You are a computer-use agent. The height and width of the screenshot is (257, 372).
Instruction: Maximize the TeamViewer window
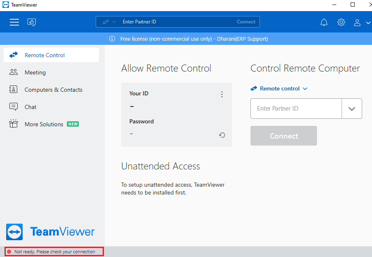[x=353, y=5]
